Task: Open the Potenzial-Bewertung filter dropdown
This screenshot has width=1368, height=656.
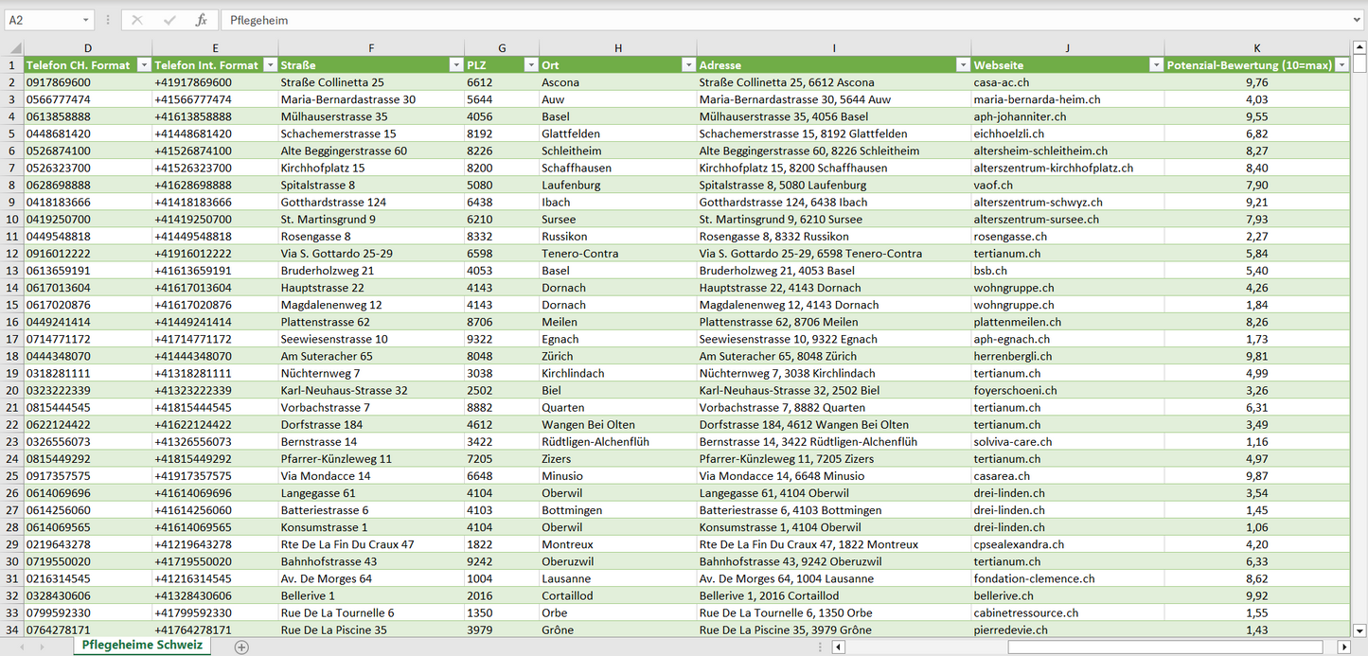Action: pyautogui.click(x=1341, y=65)
